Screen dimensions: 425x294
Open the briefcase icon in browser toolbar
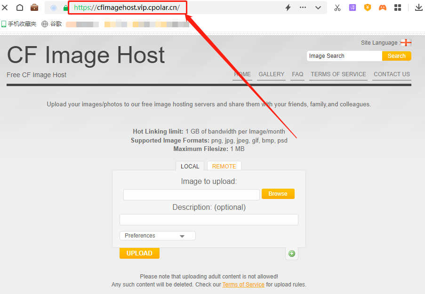click(x=34, y=8)
